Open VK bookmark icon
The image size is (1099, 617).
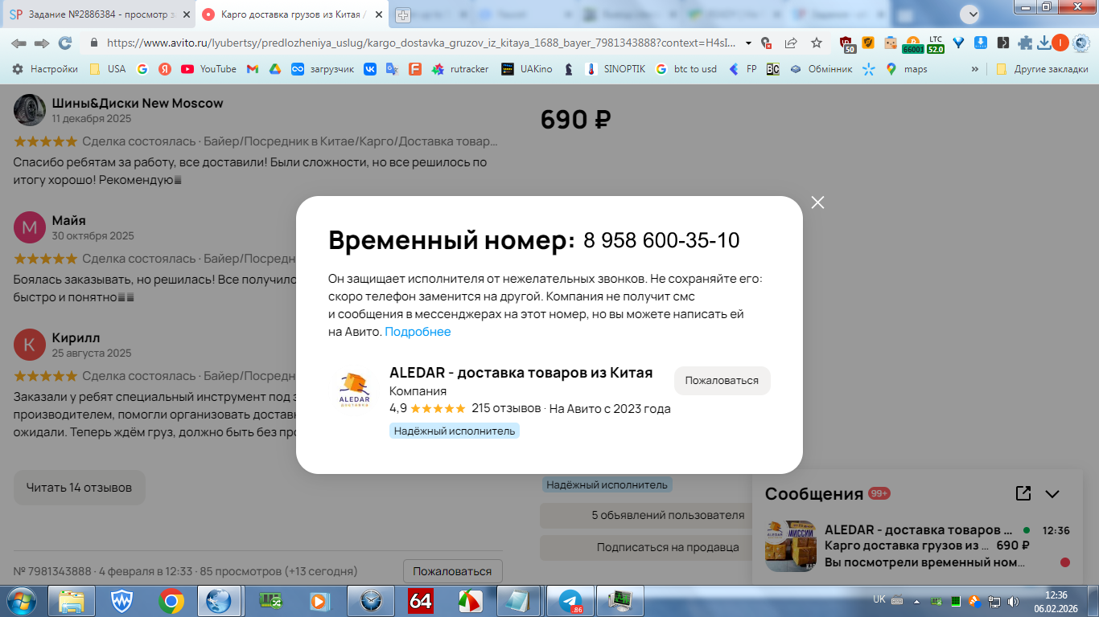370,69
